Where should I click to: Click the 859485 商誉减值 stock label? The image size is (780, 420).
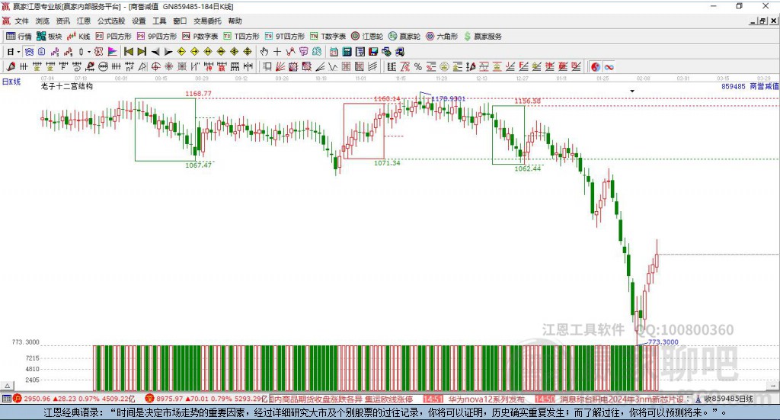[750, 86]
